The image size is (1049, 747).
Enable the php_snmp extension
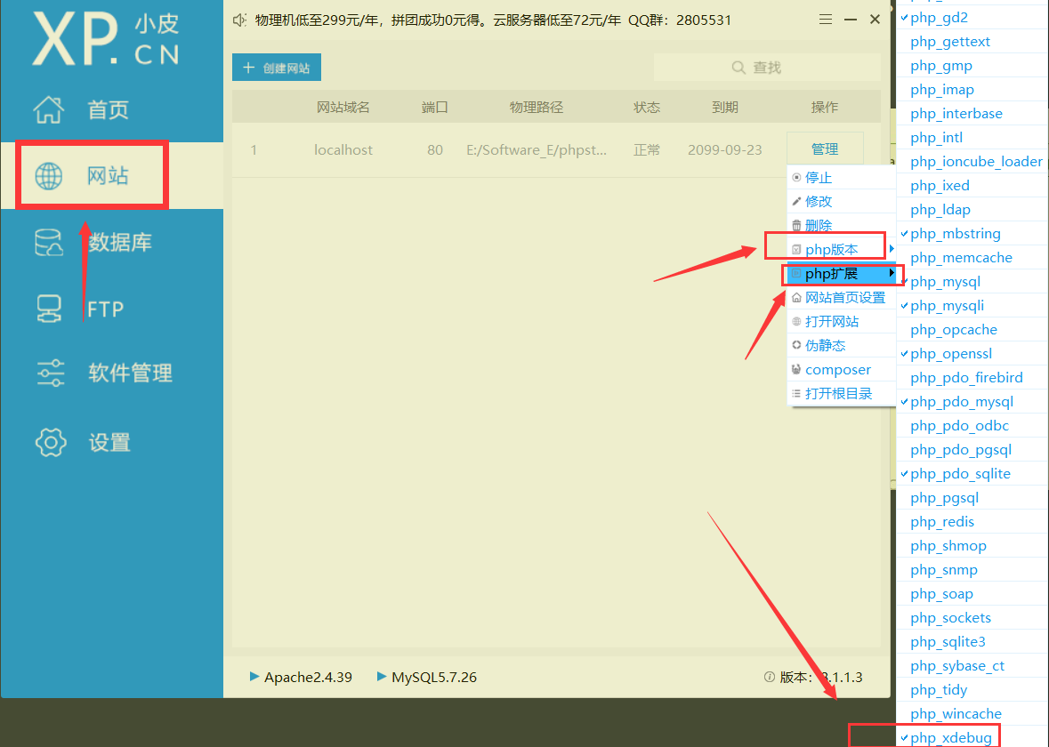tap(972, 570)
